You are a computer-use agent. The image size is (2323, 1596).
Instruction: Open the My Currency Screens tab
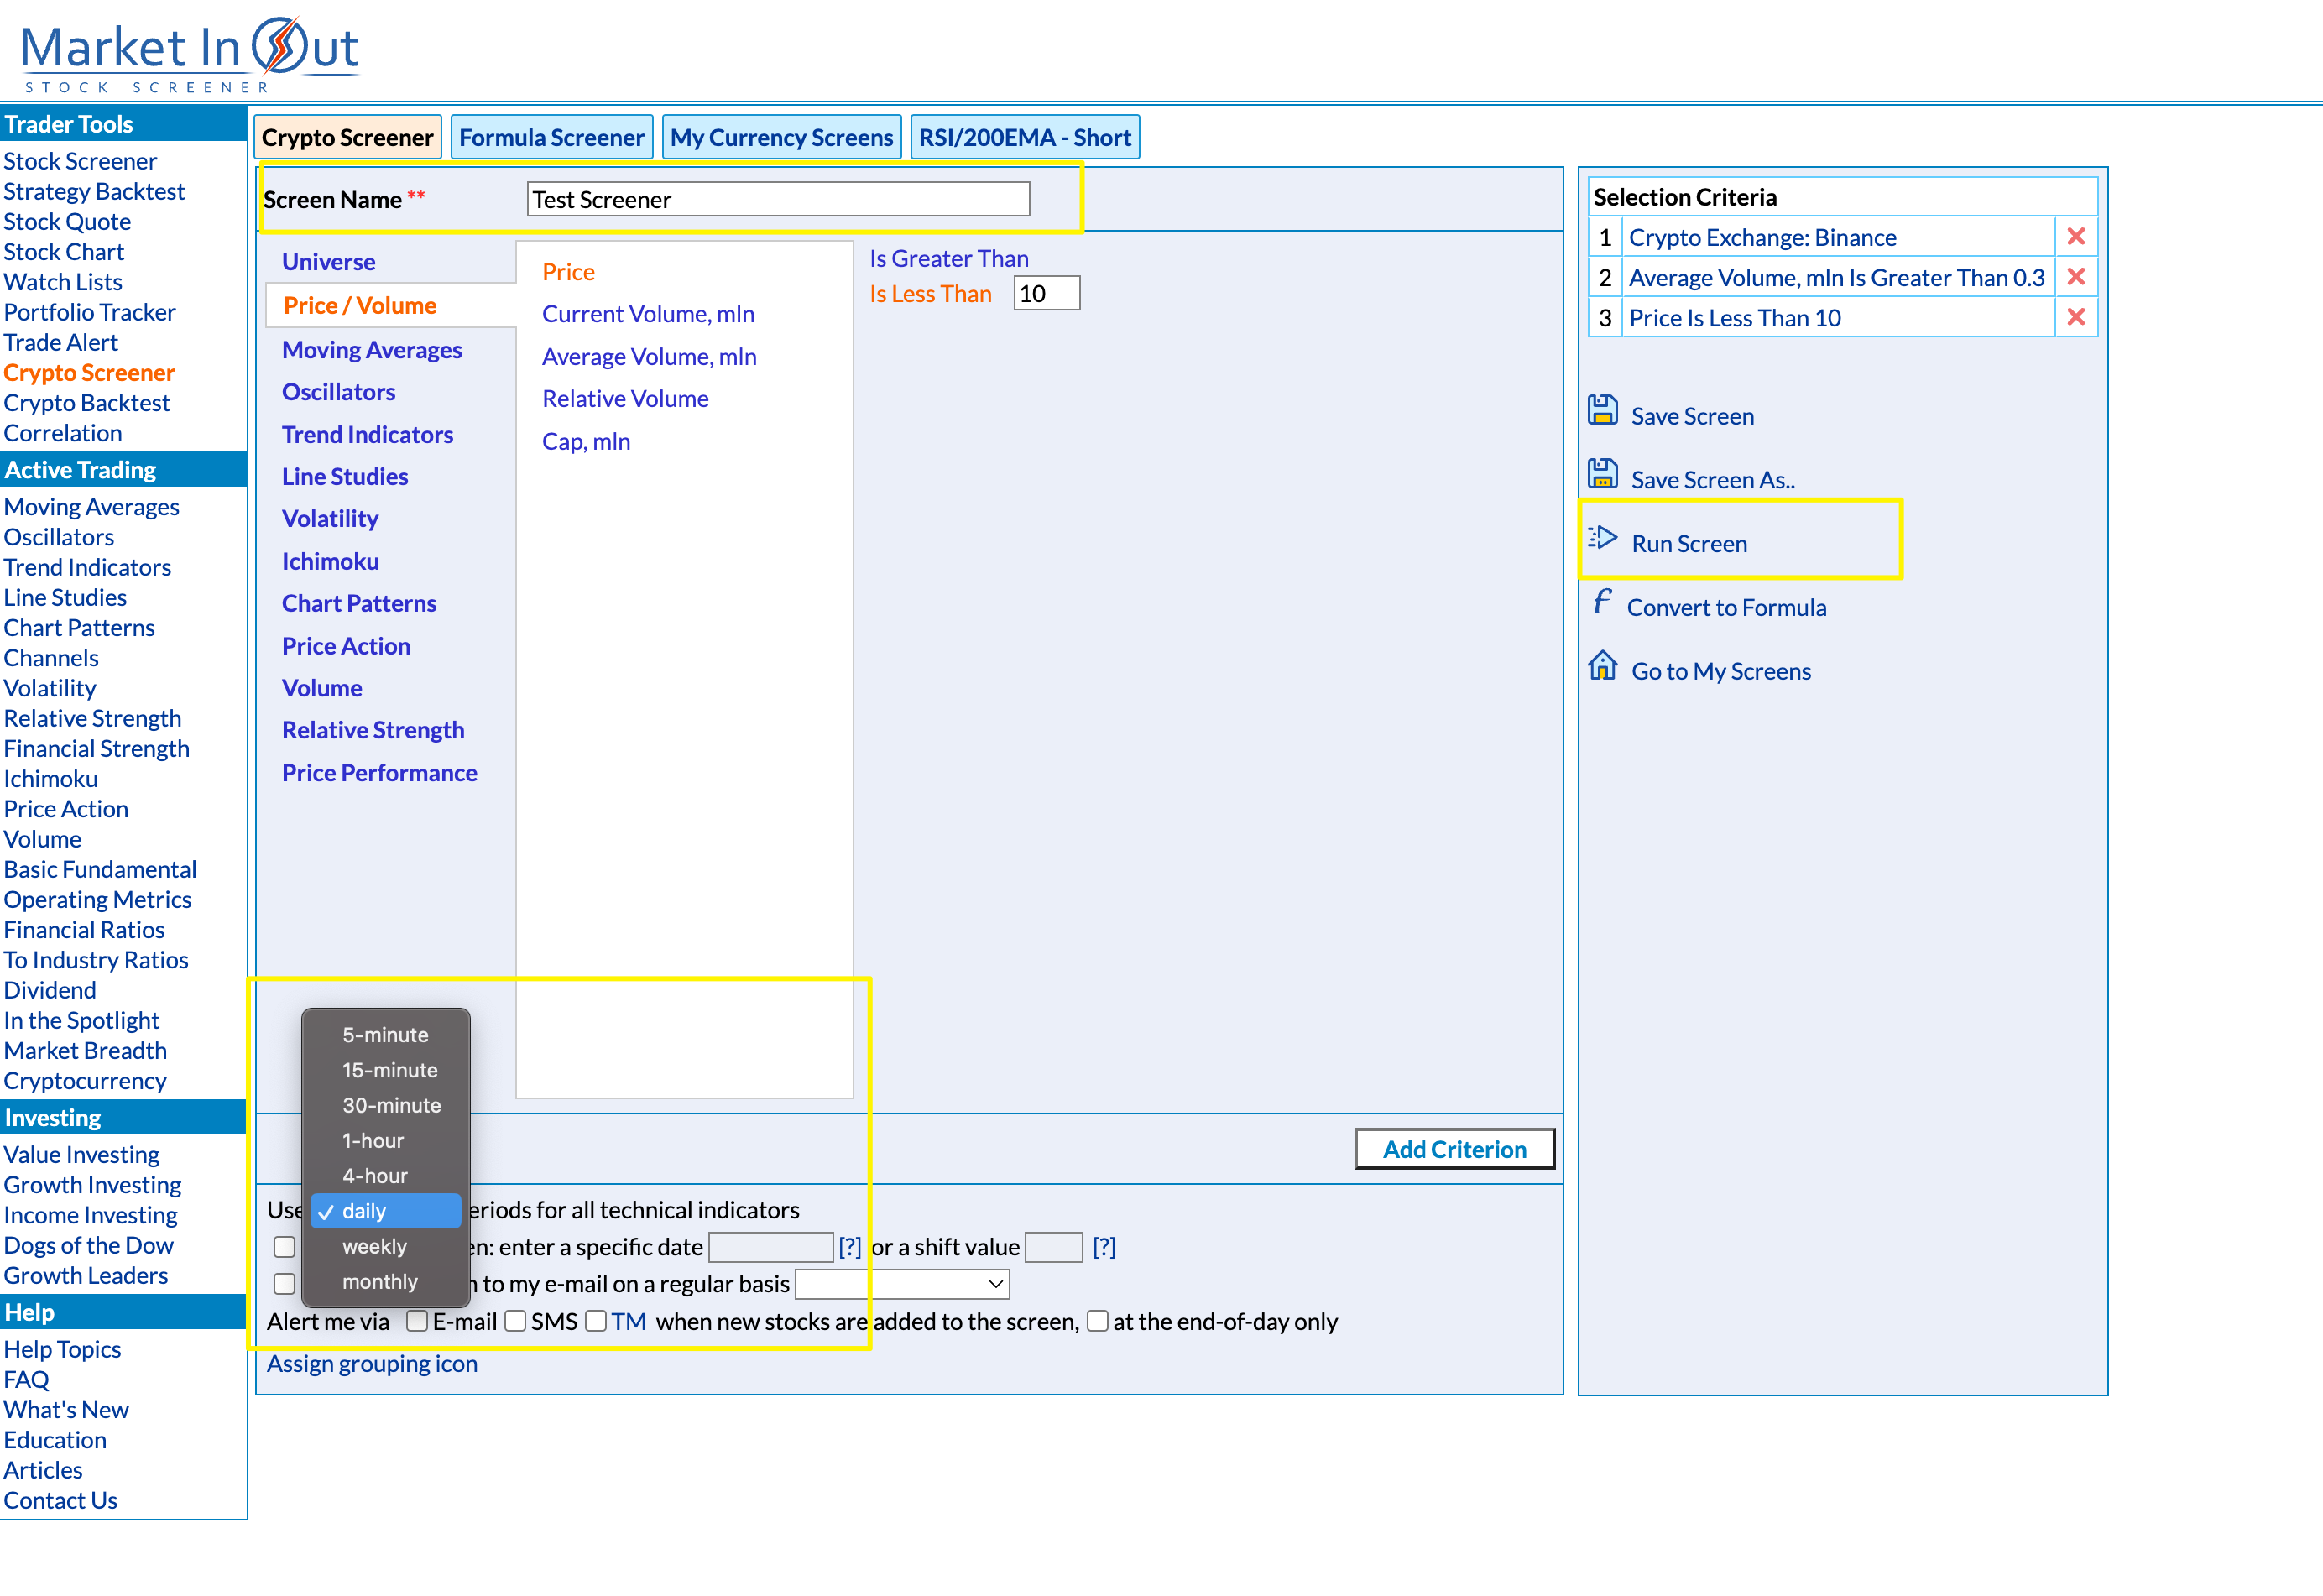point(781,138)
